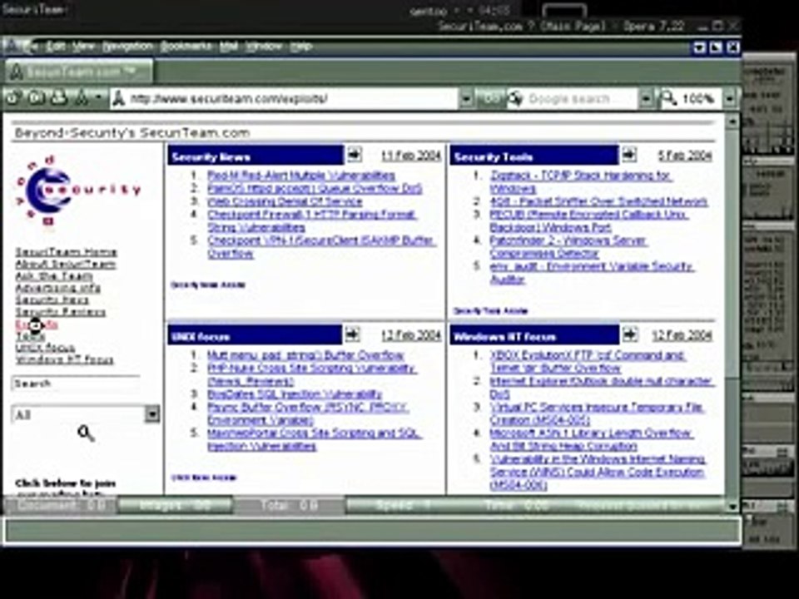
Task: Open the Security Reviews sidebar link
Action: click(x=61, y=312)
